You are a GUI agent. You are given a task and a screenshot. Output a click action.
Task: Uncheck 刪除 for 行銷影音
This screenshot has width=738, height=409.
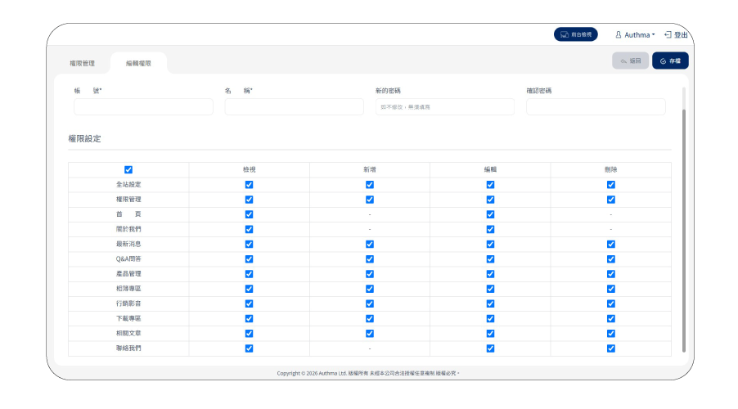tap(611, 303)
